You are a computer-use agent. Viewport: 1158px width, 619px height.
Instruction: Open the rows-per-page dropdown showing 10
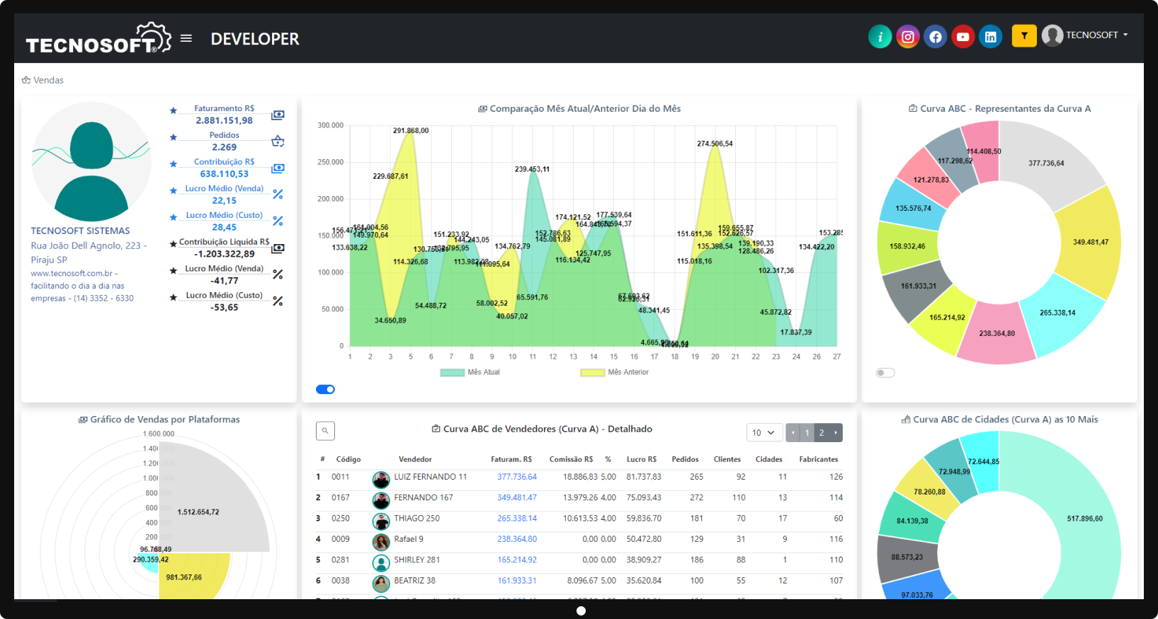[764, 432]
